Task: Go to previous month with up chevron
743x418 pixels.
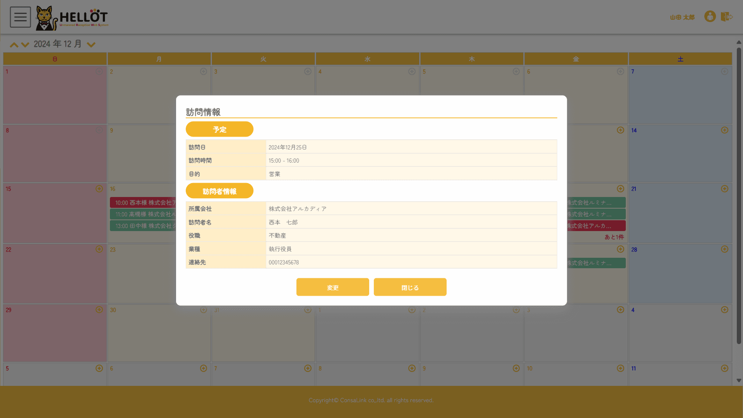Action: [x=14, y=45]
